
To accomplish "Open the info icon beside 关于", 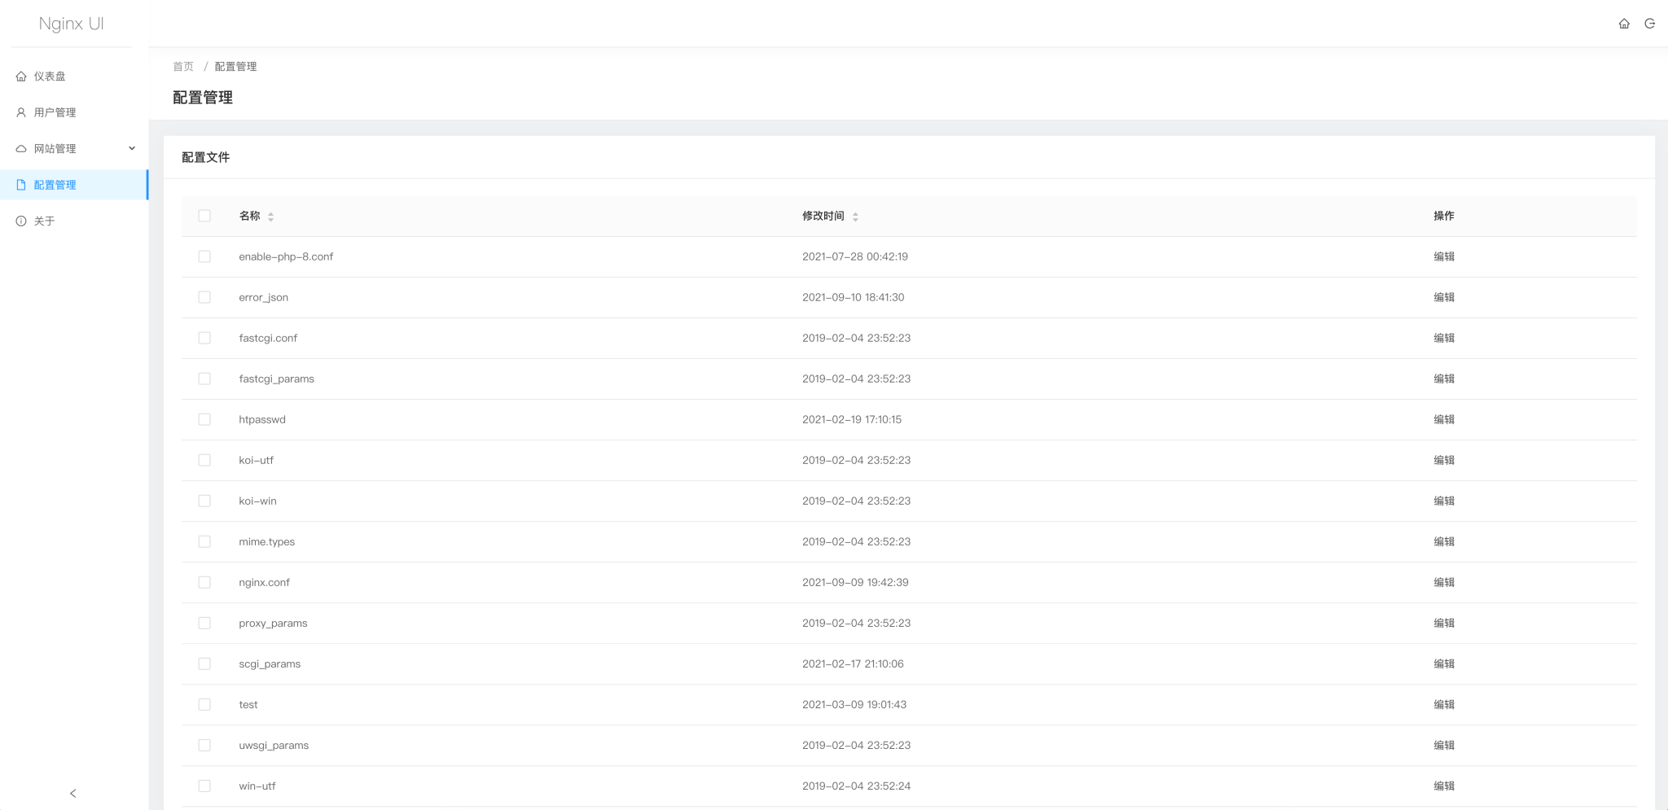I will 21,221.
